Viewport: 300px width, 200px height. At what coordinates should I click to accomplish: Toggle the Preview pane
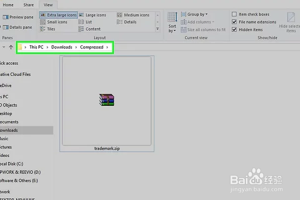tap(18, 17)
